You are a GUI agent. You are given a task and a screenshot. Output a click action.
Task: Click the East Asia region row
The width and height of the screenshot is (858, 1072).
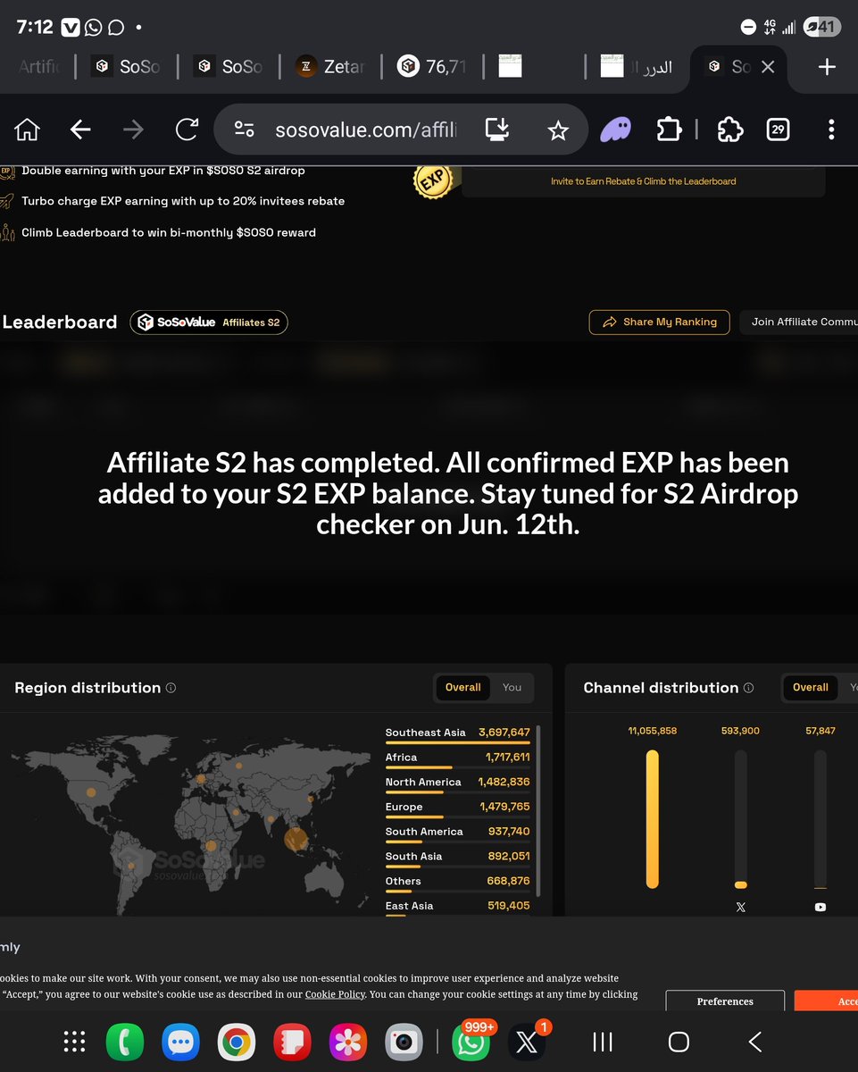(457, 906)
